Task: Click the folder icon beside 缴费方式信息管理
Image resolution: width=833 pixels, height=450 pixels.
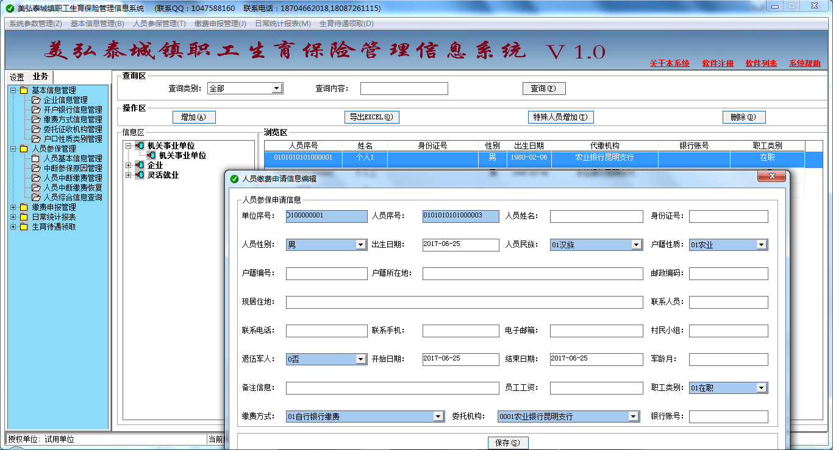Action: (36, 119)
